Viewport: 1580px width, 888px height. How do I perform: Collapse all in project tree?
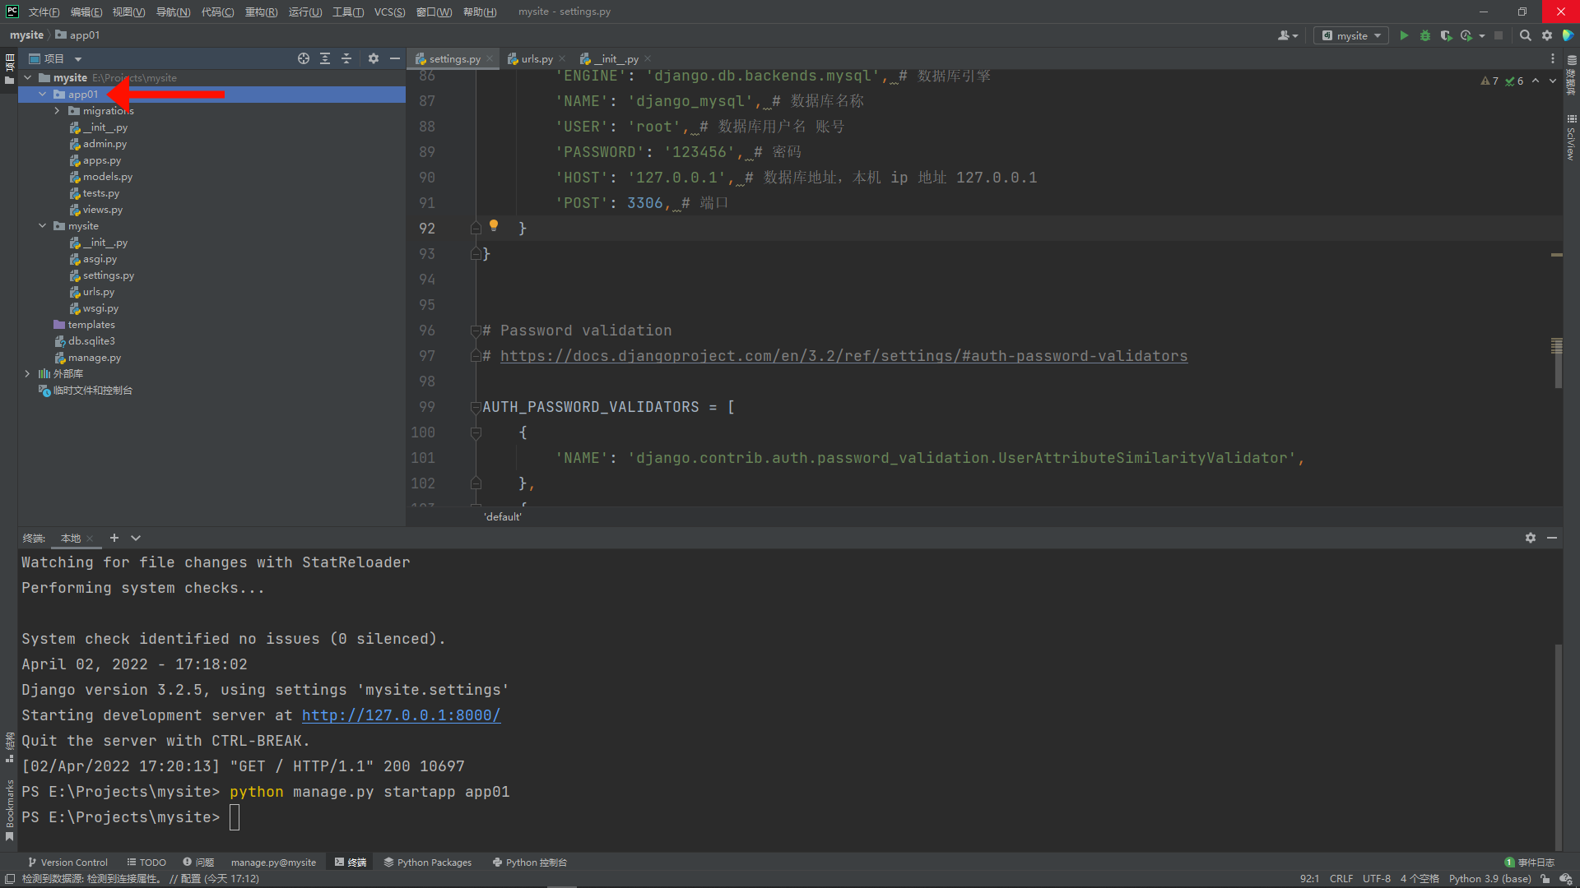[x=346, y=58]
